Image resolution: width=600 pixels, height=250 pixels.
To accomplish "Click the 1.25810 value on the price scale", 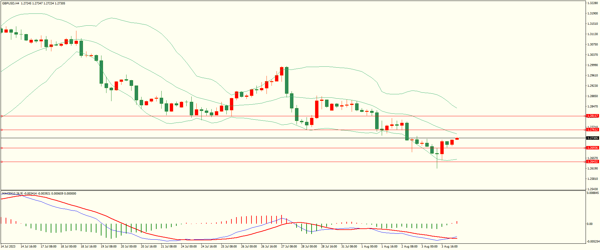I will tap(592, 179).
